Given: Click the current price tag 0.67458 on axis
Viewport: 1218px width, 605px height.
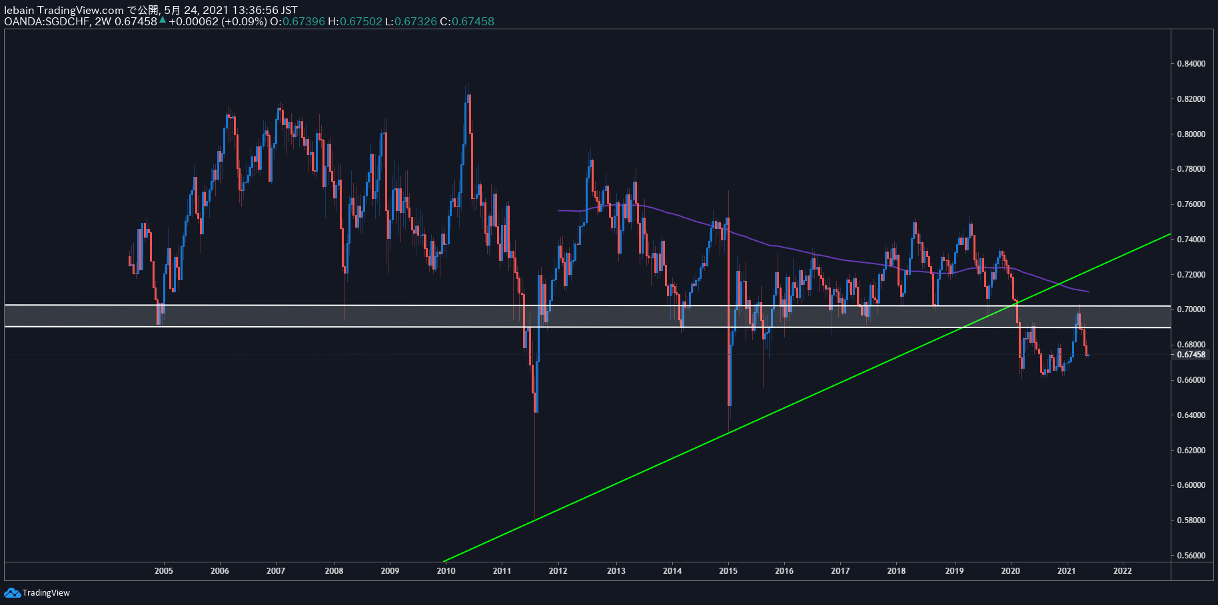Looking at the screenshot, I should click(x=1191, y=355).
